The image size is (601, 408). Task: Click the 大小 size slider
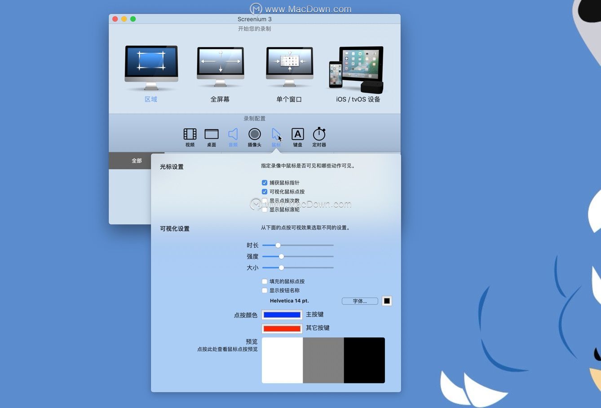298,268
